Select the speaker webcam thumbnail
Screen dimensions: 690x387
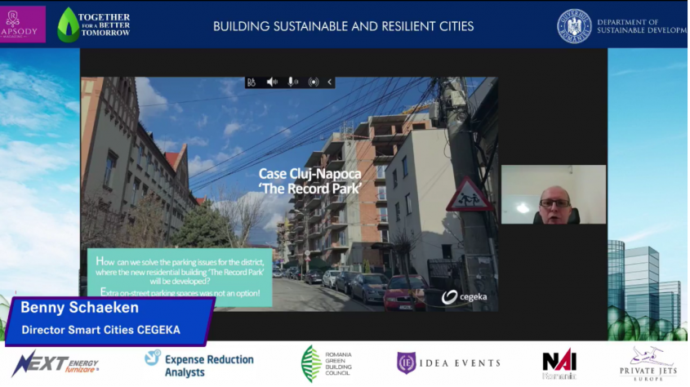[x=554, y=194]
